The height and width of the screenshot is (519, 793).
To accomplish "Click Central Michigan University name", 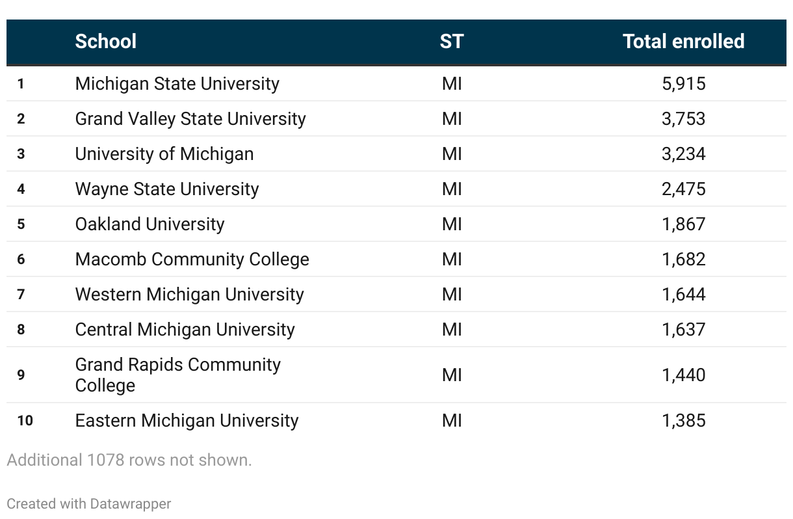I will [185, 330].
